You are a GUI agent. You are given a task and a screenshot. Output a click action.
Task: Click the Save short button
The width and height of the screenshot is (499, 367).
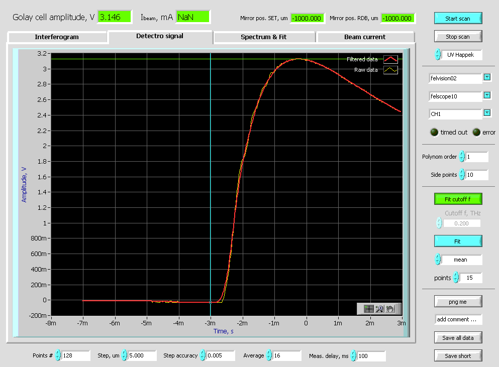(x=458, y=356)
